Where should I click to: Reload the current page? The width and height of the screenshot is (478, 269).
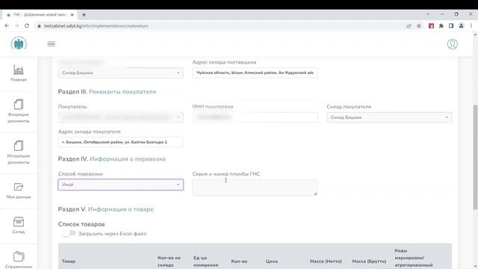click(x=27, y=26)
